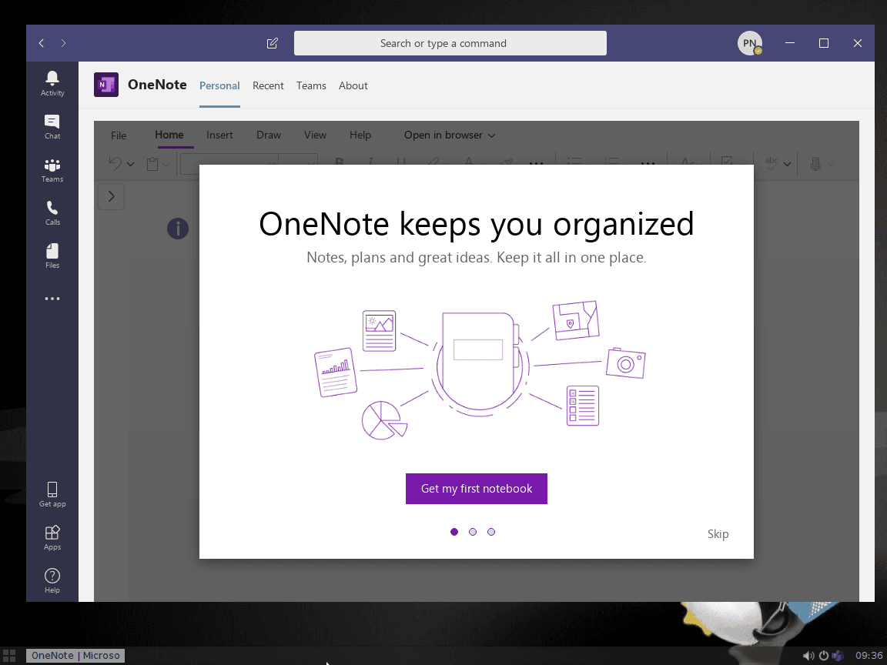Open the Recent tab

point(268,85)
